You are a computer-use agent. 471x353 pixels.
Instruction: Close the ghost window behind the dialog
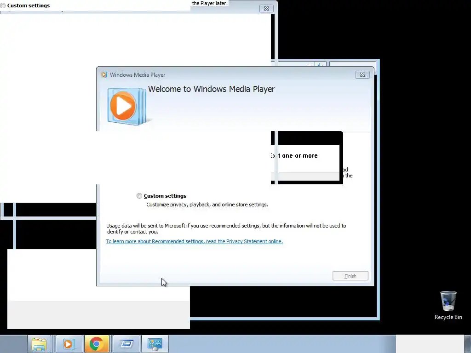click(266, 8)
